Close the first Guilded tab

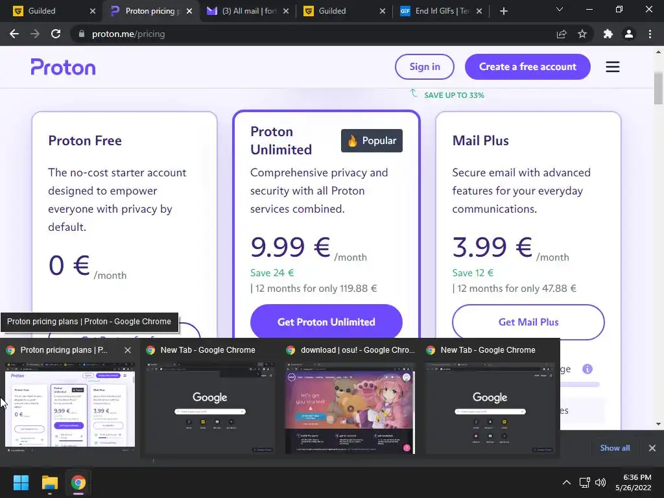93,11
